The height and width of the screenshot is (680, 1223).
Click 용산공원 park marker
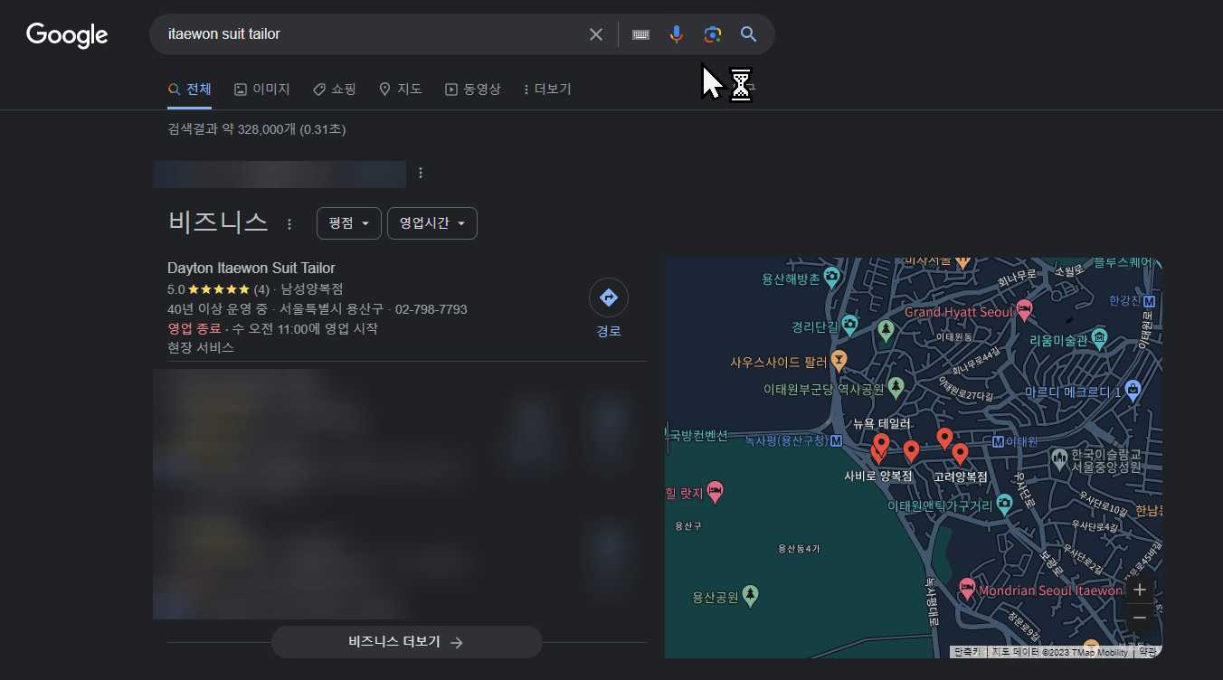(x=749, y=594)
